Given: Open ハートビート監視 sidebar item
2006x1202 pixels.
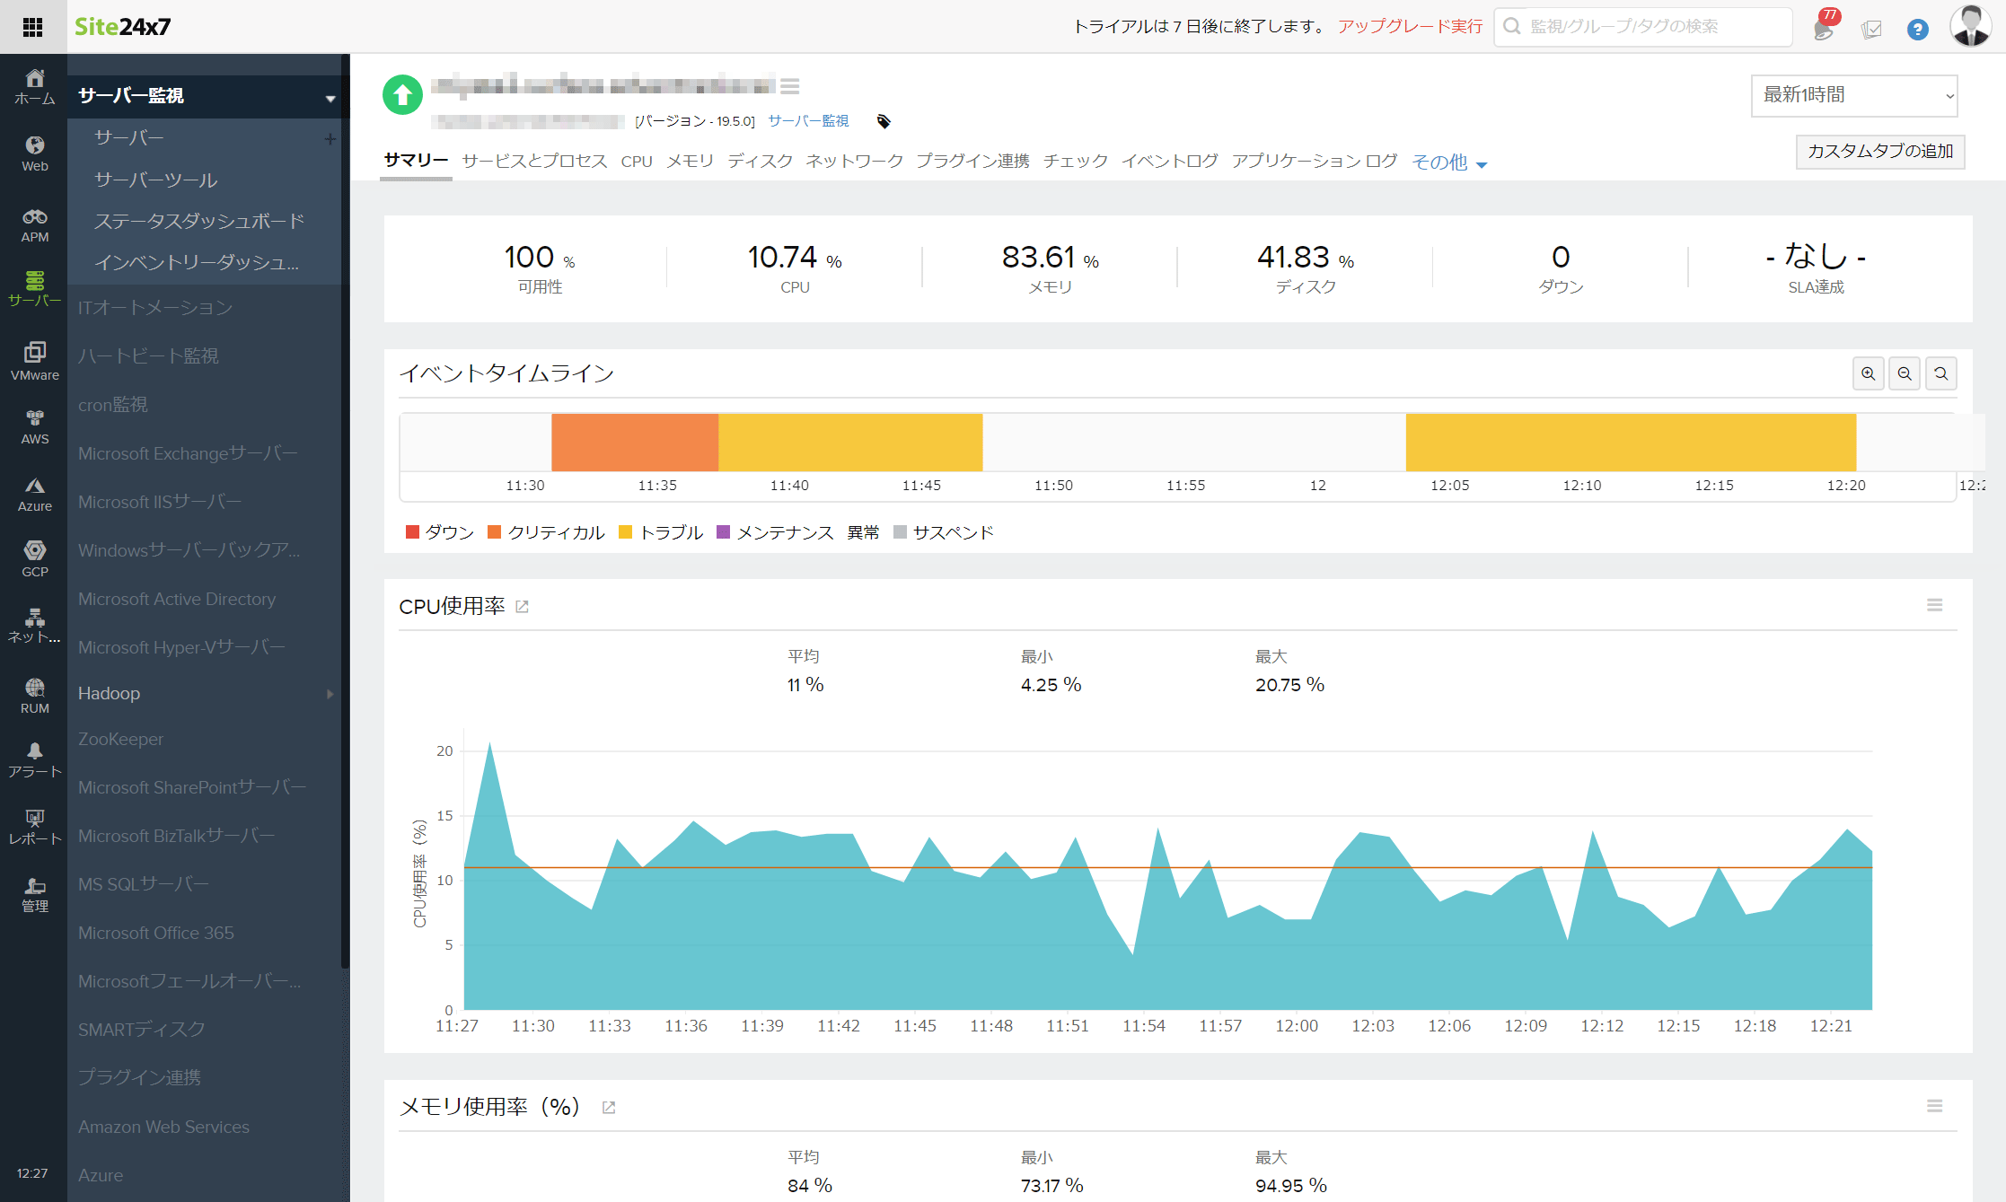Looking at the screenshot, I should click(148, 356).
